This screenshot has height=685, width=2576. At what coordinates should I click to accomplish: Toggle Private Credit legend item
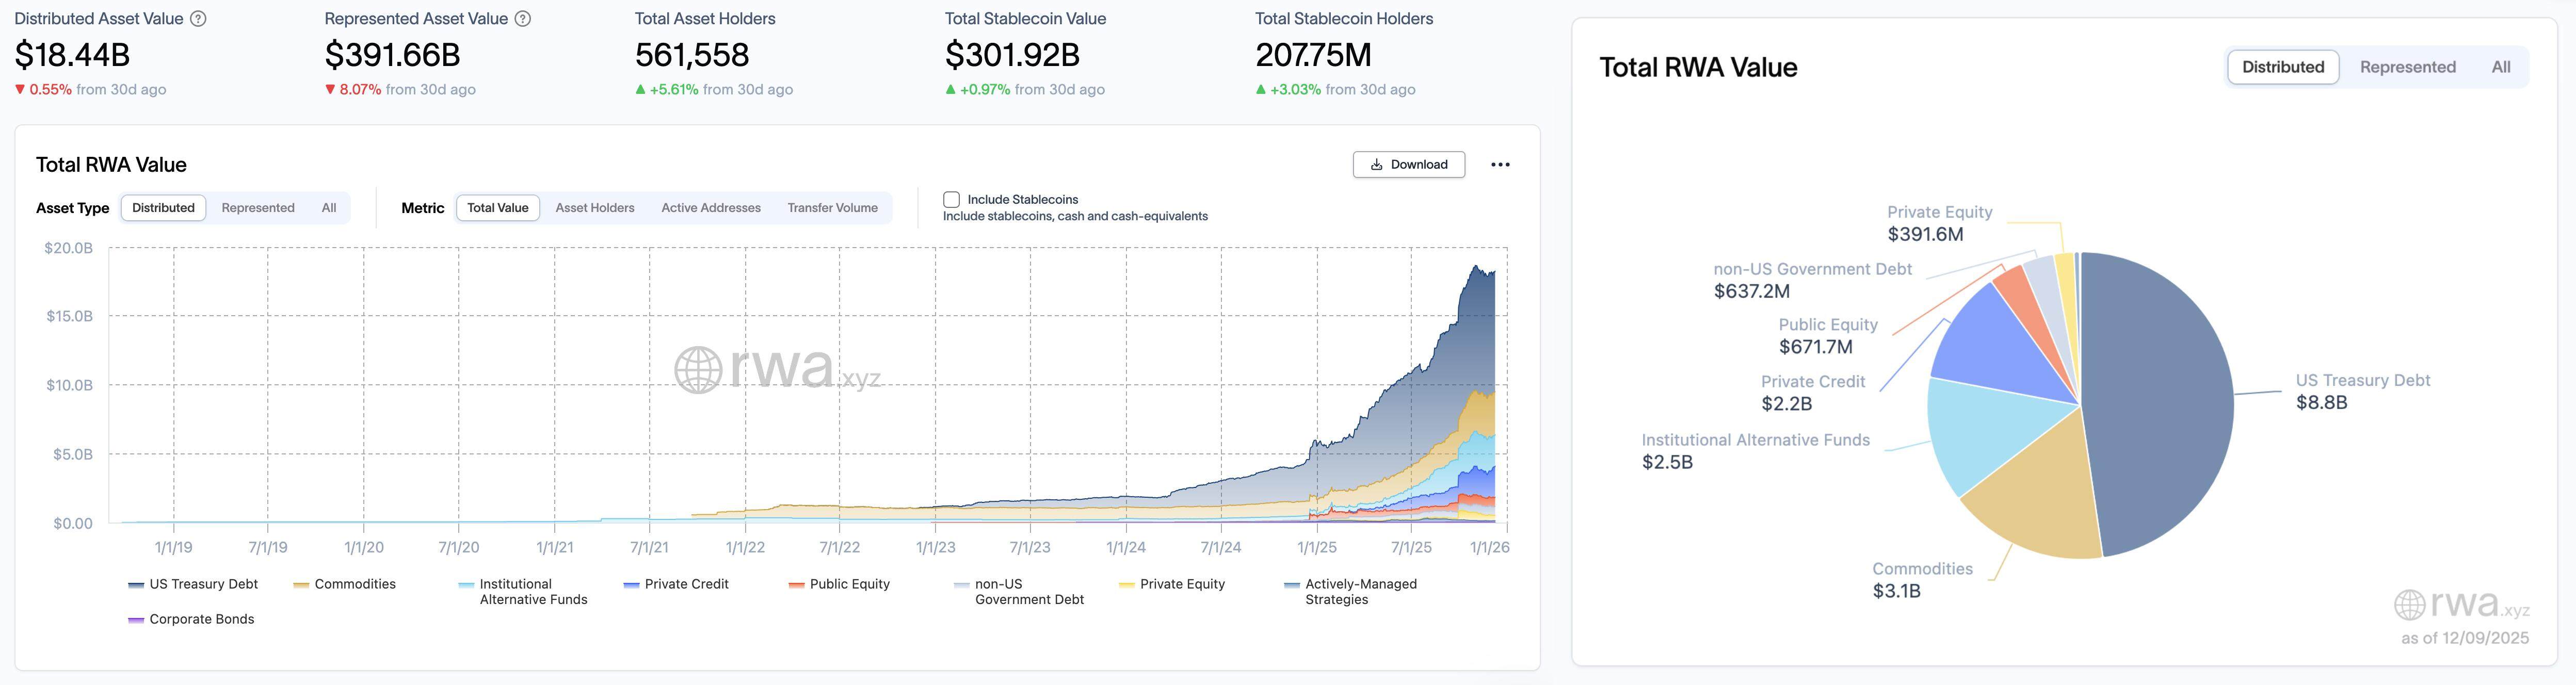(x=686, y=584)
